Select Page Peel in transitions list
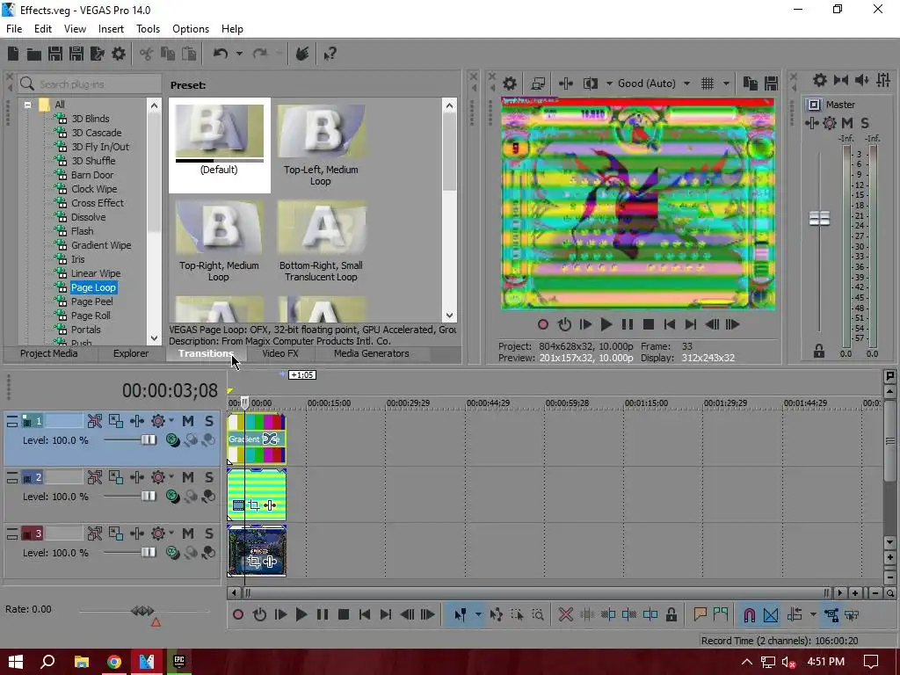Screen dimensions: 900x675 pyautogui.click(x=91, y=301)
